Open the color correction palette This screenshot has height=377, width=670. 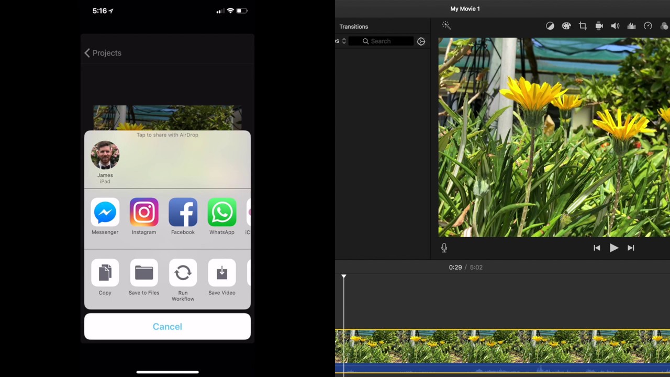pyautogui.click(x=566, y=26)
